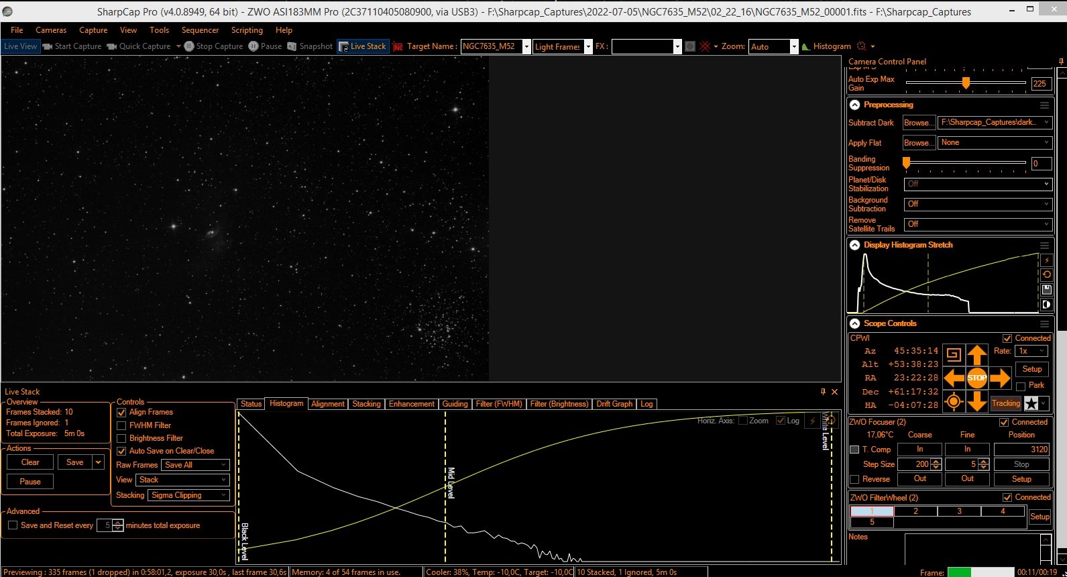
Task: Switch to the Alignment tab
Action: (x=328, y=404)
